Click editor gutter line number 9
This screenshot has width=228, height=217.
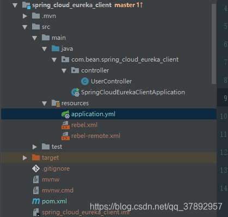coord(225,98)
